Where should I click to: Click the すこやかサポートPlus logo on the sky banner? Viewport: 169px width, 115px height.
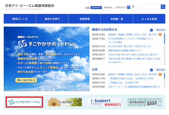(x=47, y=44)
